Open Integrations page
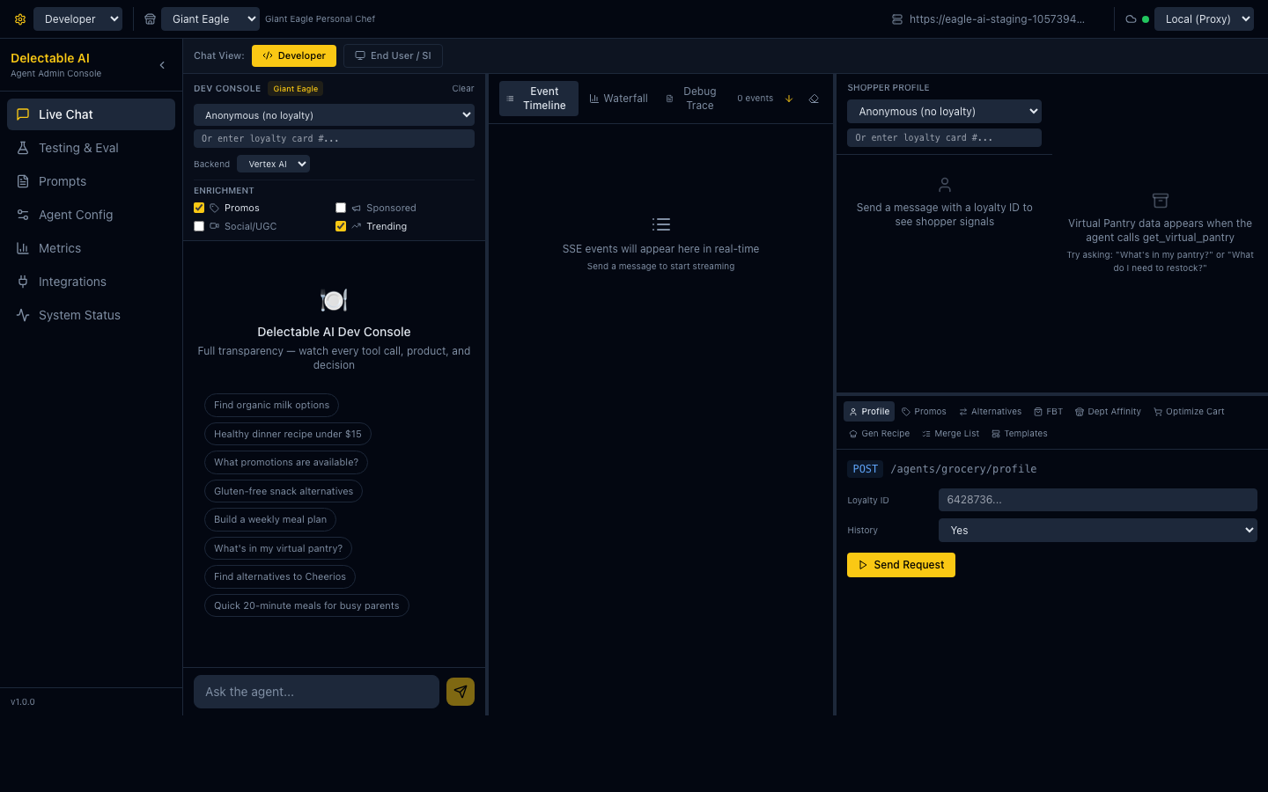 tap(91, 282)
